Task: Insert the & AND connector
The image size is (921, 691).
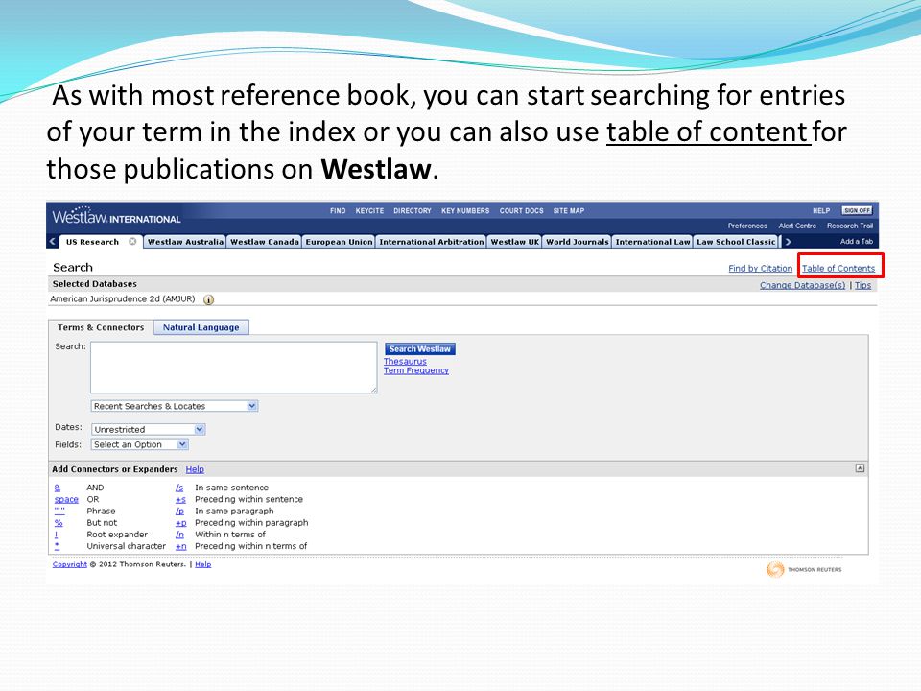Action: (x=57, y=488)
